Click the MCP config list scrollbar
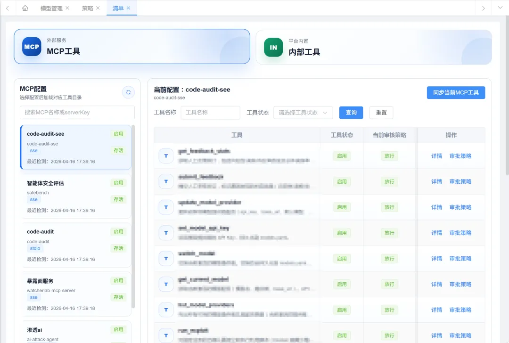The width and height of the screenshot is (509, 343). [x=133, y=216]
